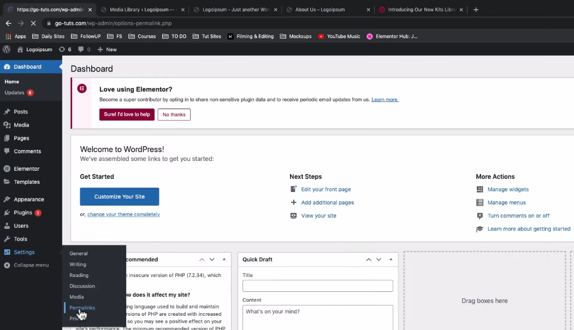Move Quick Draft box up
574x330 pixels.
(369, 260)
